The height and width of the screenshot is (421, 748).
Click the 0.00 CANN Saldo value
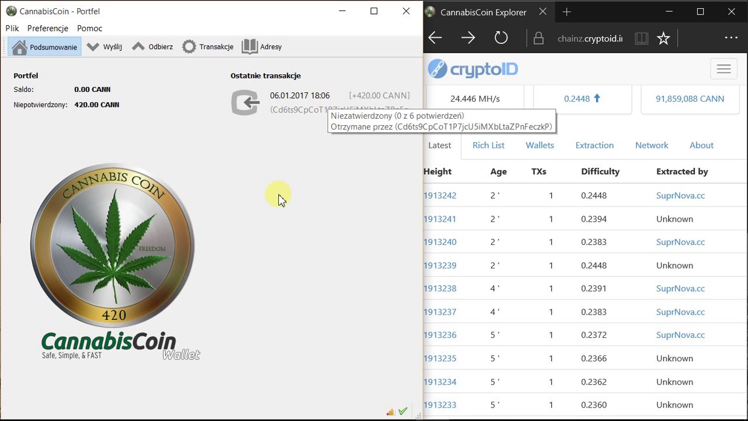[x=92, y=89]
